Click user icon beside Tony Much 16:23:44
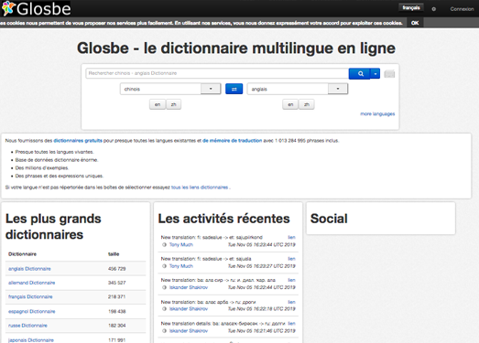 pos(164,245)
